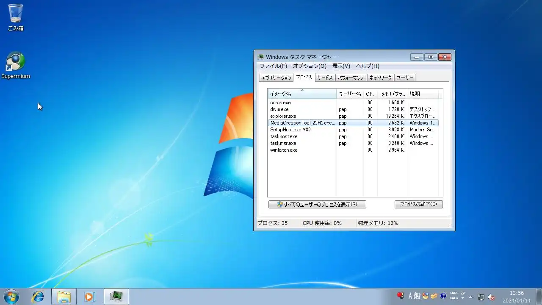Open the Windows Start orb
542x305 pixels.
pyautogui.click(x=11, y=297)
